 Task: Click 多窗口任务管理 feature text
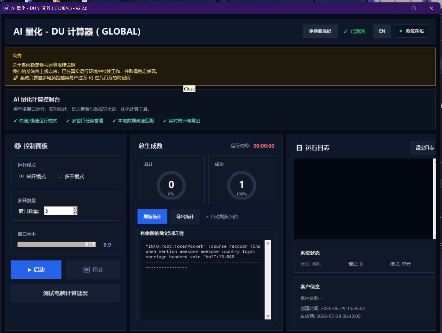pyautogui.click(x=85, y=121)
